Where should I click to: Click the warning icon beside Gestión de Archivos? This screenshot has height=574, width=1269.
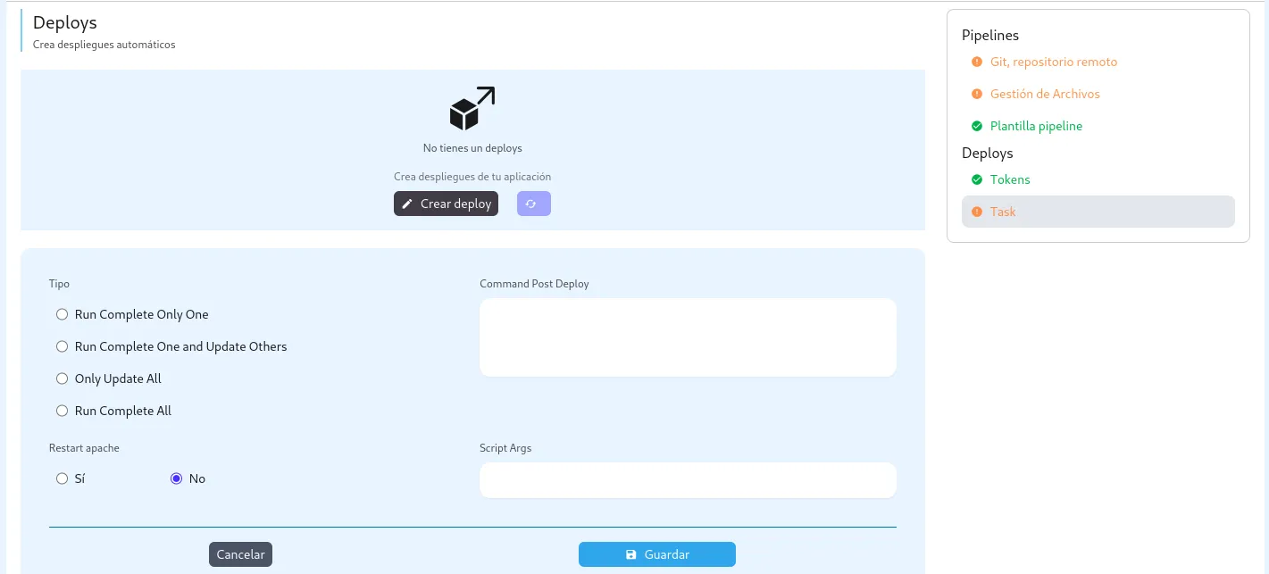[976, 95]
